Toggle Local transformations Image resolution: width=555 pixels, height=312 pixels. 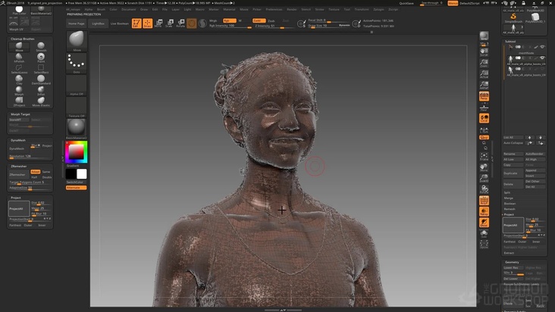(x=484, y=118)
